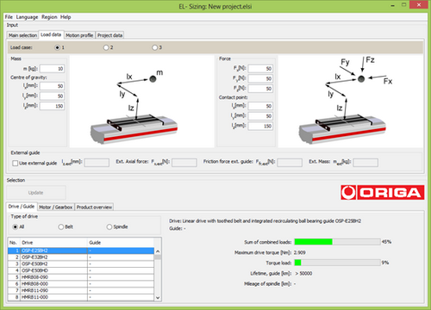Switch to the Motor / Gearbox tab
431x310 pixels.
tap(56, 207)
